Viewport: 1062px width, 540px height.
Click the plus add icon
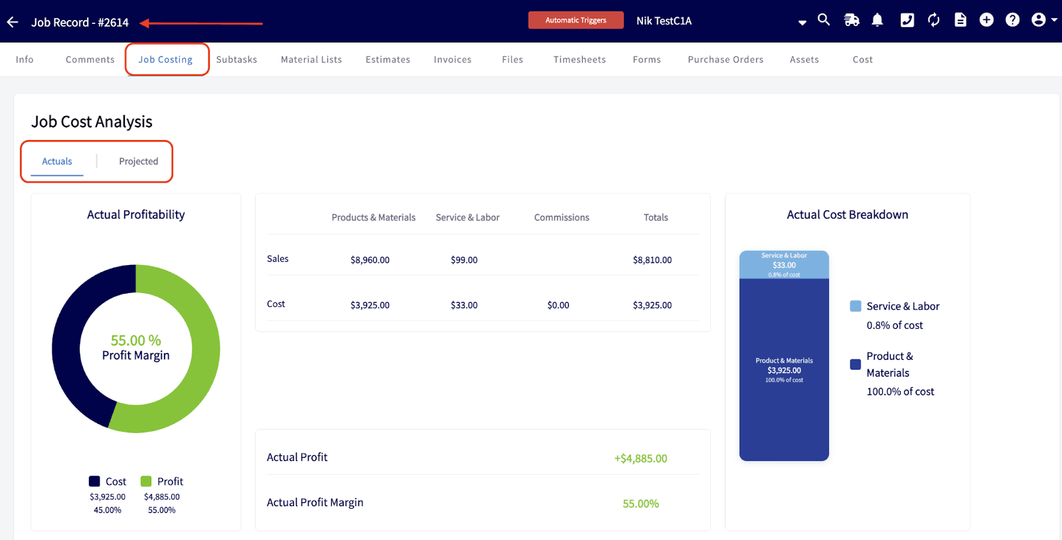pos(987,20)
